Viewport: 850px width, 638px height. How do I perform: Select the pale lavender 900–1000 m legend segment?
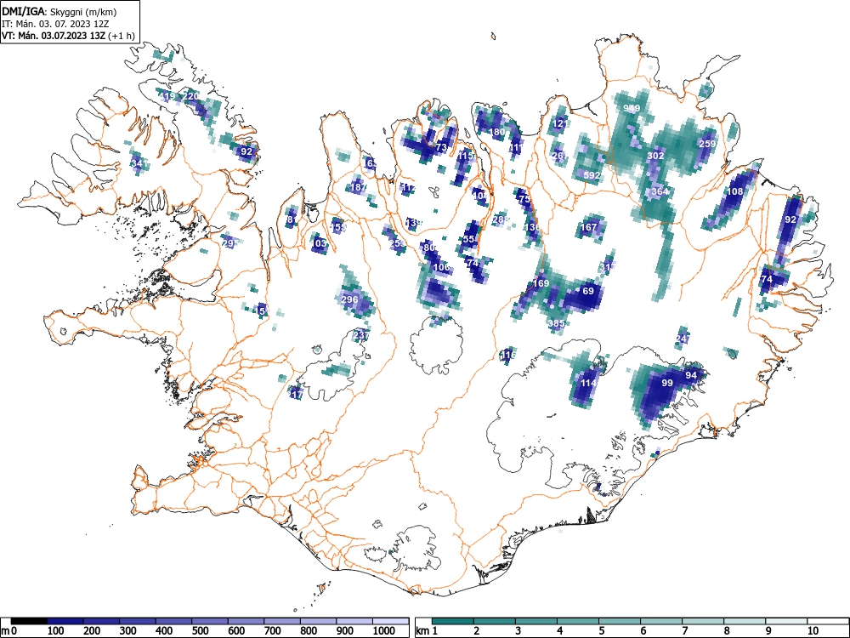click(354, 621)
